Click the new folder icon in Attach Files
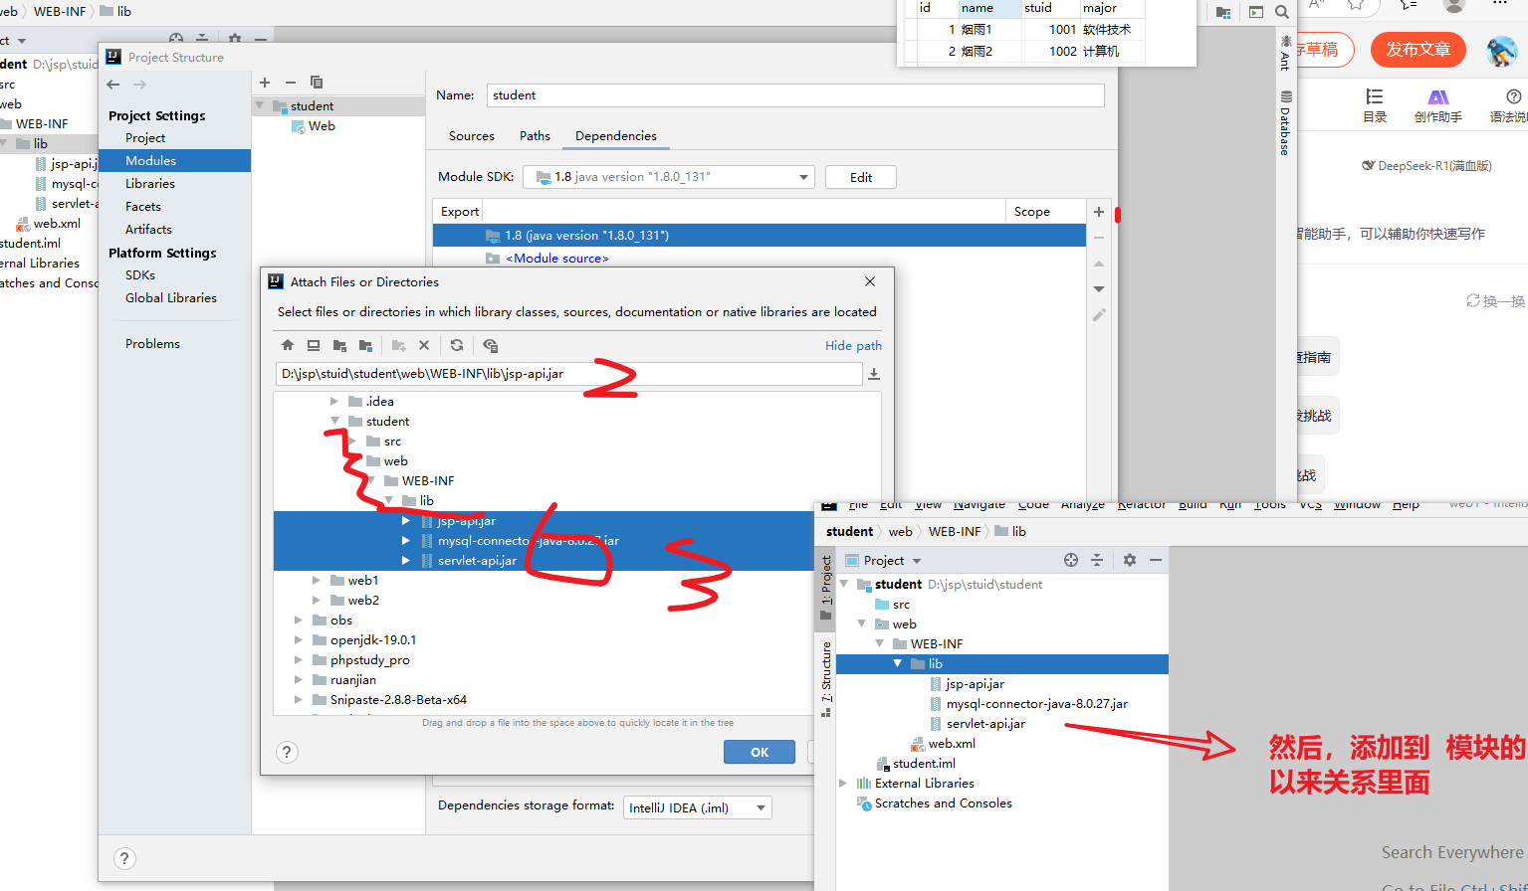The width and height of the screenshot is (1528, 891). click(399, 345)
